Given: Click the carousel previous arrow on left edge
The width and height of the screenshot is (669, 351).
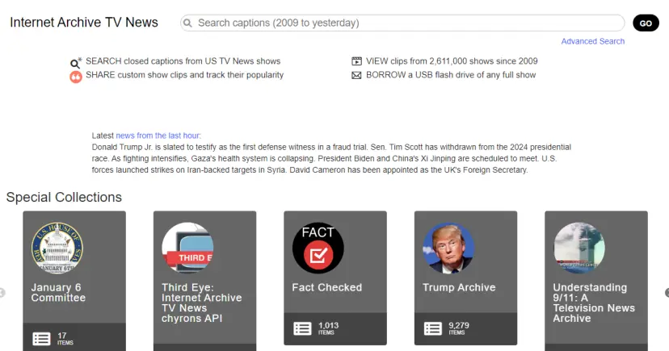Looking at the screenshot, I should click(x=2, y=293).
